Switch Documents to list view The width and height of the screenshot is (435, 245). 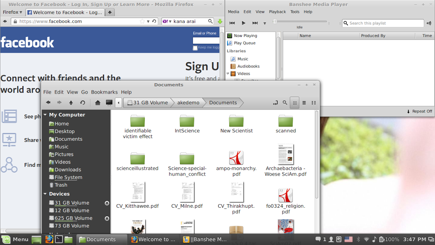pos(304,103)
